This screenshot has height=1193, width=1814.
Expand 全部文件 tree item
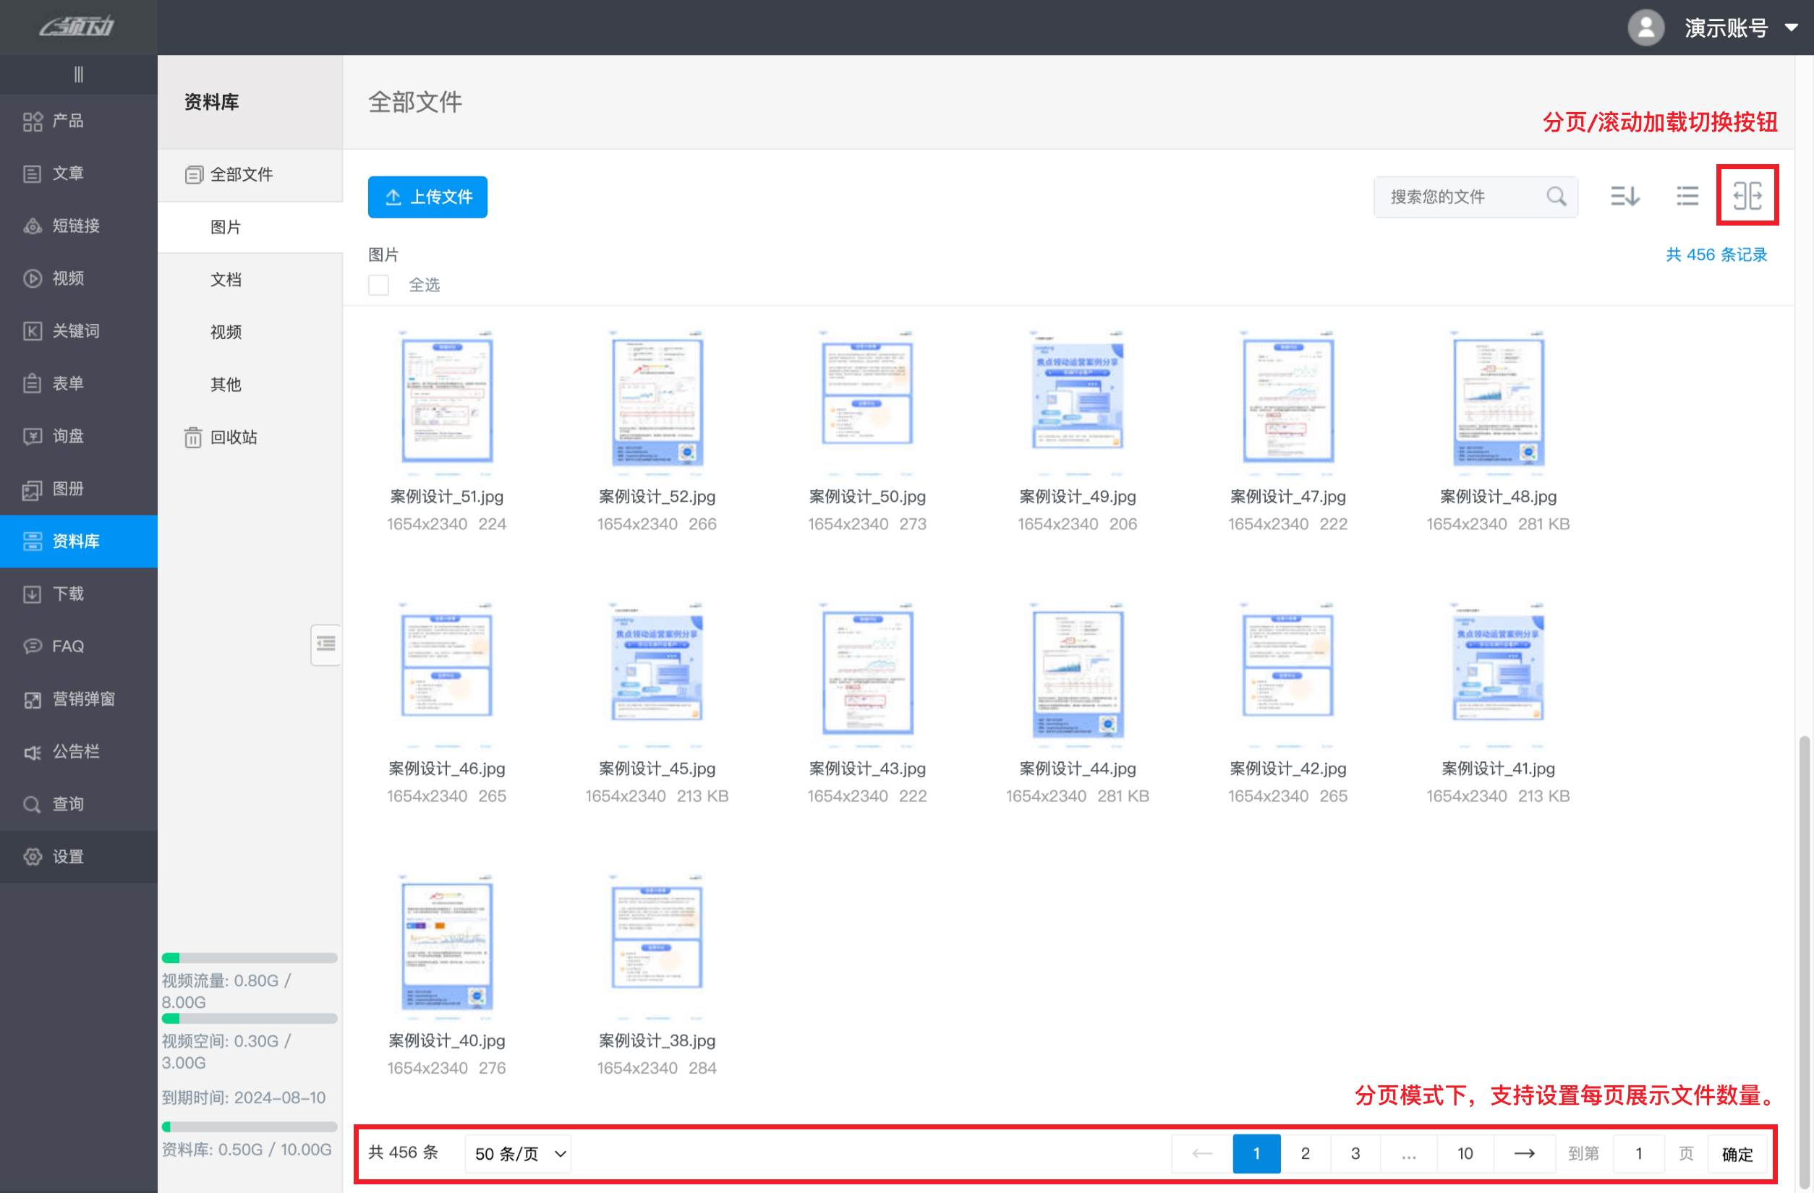coord(241,174)
